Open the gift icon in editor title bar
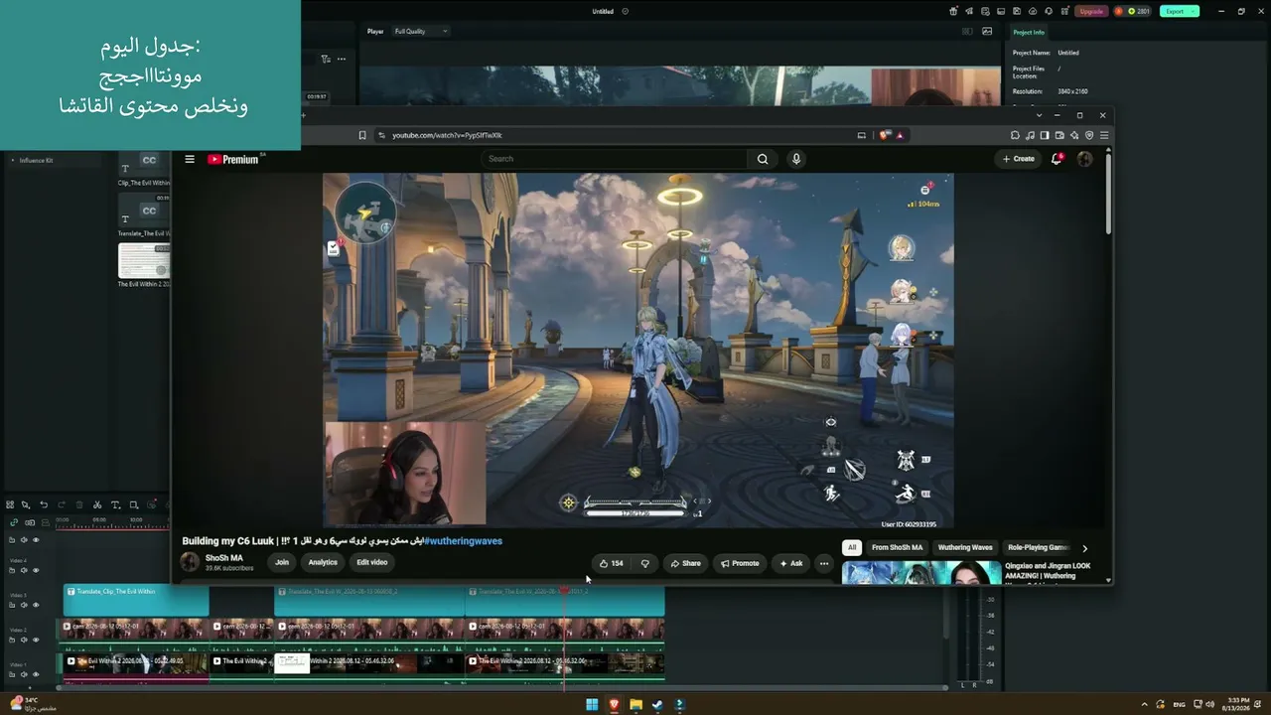 click(x=953, y=11)
